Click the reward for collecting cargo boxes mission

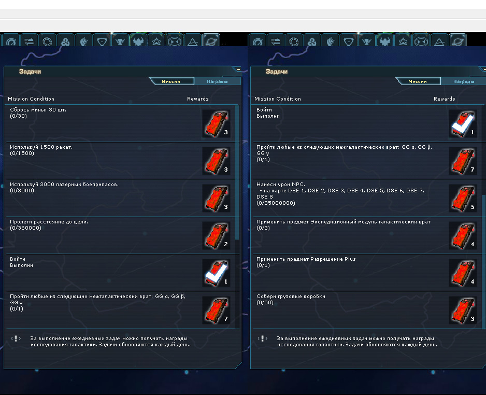click(463, 310)
